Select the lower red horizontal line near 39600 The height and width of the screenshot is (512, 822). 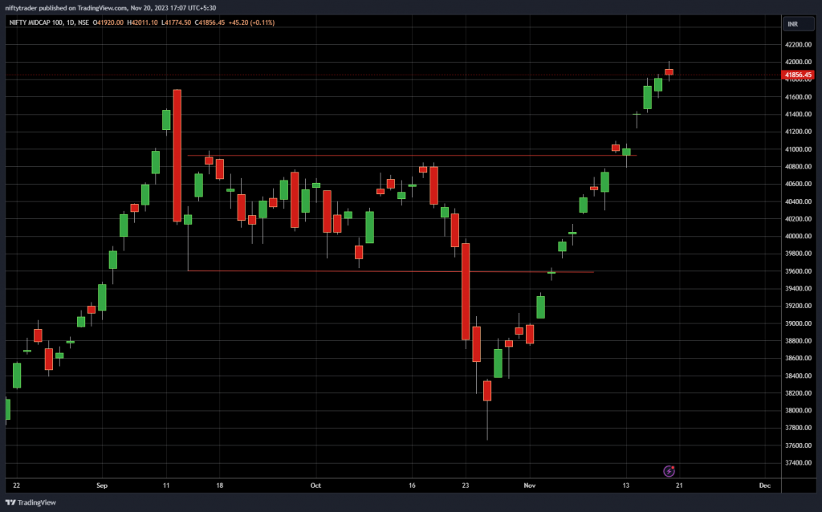pos(391,271)
